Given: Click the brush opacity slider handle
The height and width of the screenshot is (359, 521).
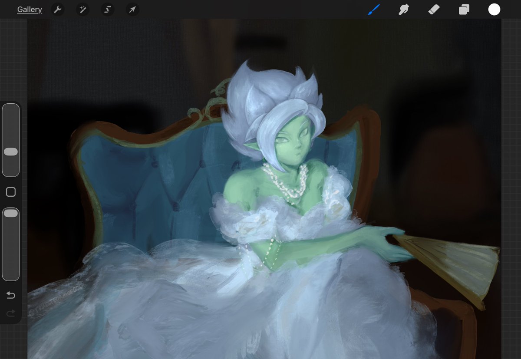Looking at the screenshot, I should [11, 213].
